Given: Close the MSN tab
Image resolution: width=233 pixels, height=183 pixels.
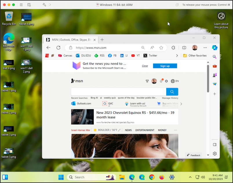Looking at the screenshot, I should tap(94, 40).
